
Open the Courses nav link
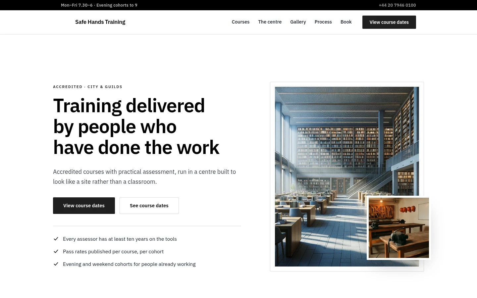pos(240,22)
